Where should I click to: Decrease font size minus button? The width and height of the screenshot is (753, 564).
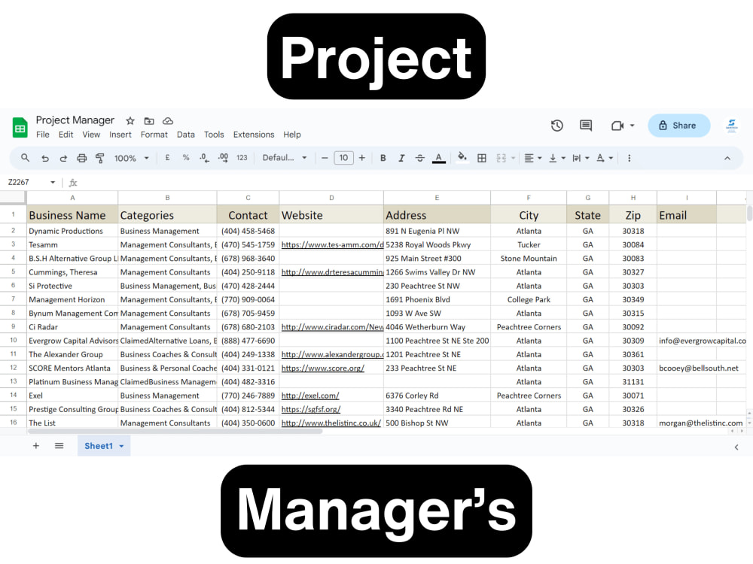325,158
